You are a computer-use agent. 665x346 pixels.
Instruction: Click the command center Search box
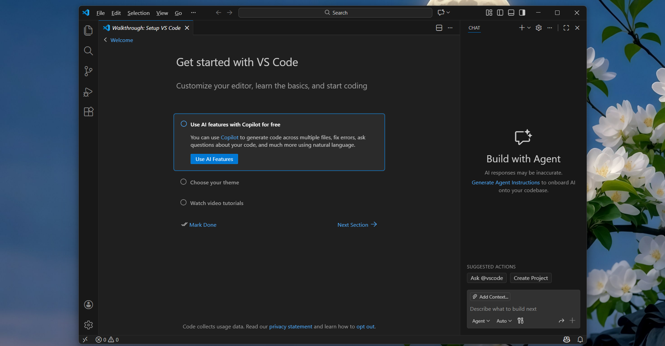coord(335,13)
